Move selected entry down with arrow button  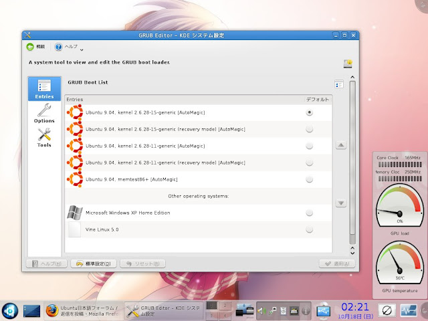pos(341,203)
